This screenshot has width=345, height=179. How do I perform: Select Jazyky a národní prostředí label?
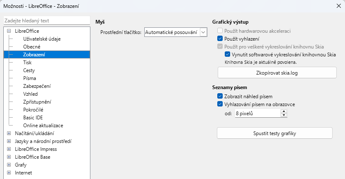43,141
